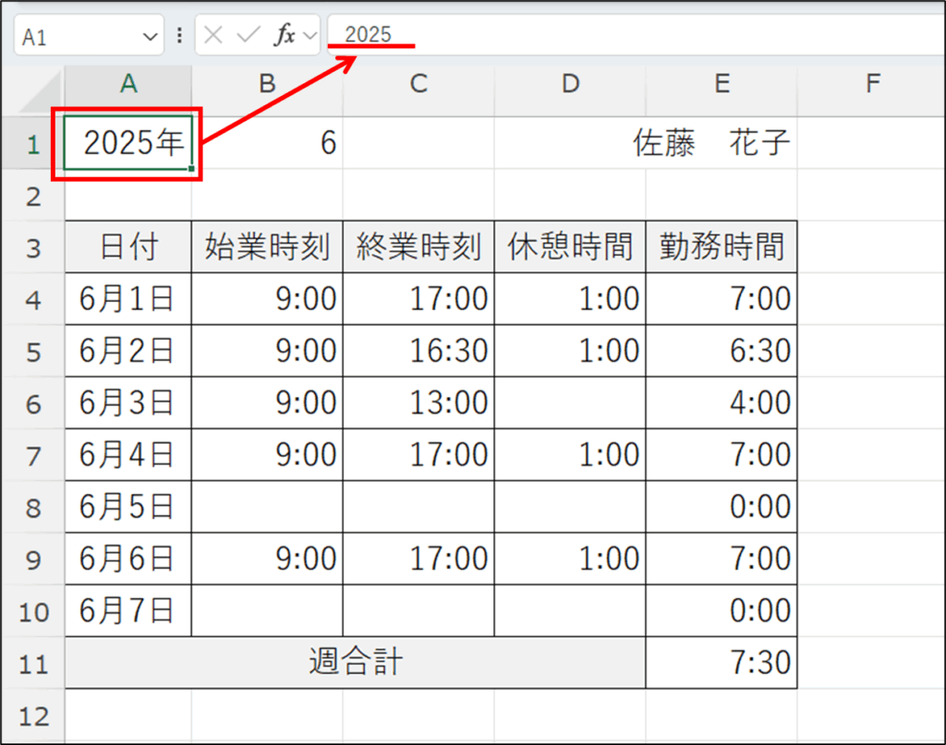Image resolution: width=946 pixels, height=745 pixels.
Task: Click the Name Box showing A1
Action: (79, 37)
